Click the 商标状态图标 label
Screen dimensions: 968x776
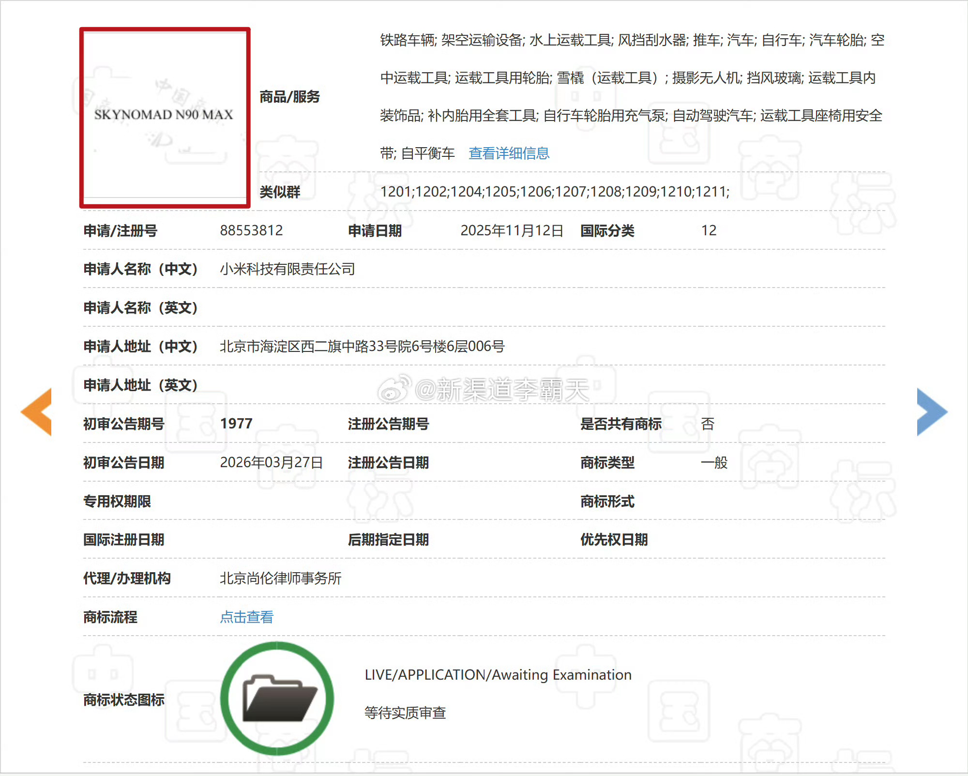click(124, 700)
